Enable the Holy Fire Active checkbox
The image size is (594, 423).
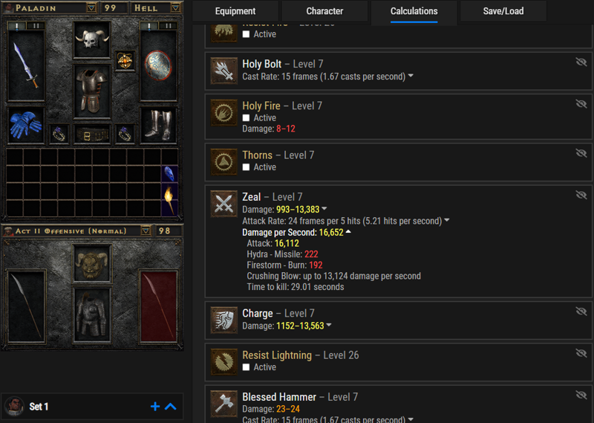click(x=247, y=118)
